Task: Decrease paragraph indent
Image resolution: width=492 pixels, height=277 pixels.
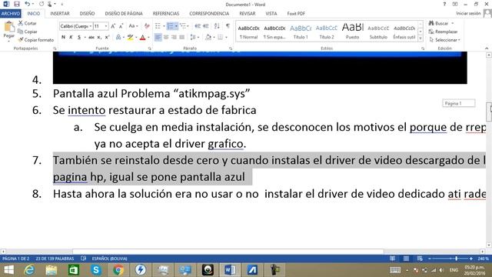Action: [x=198, y=26]
